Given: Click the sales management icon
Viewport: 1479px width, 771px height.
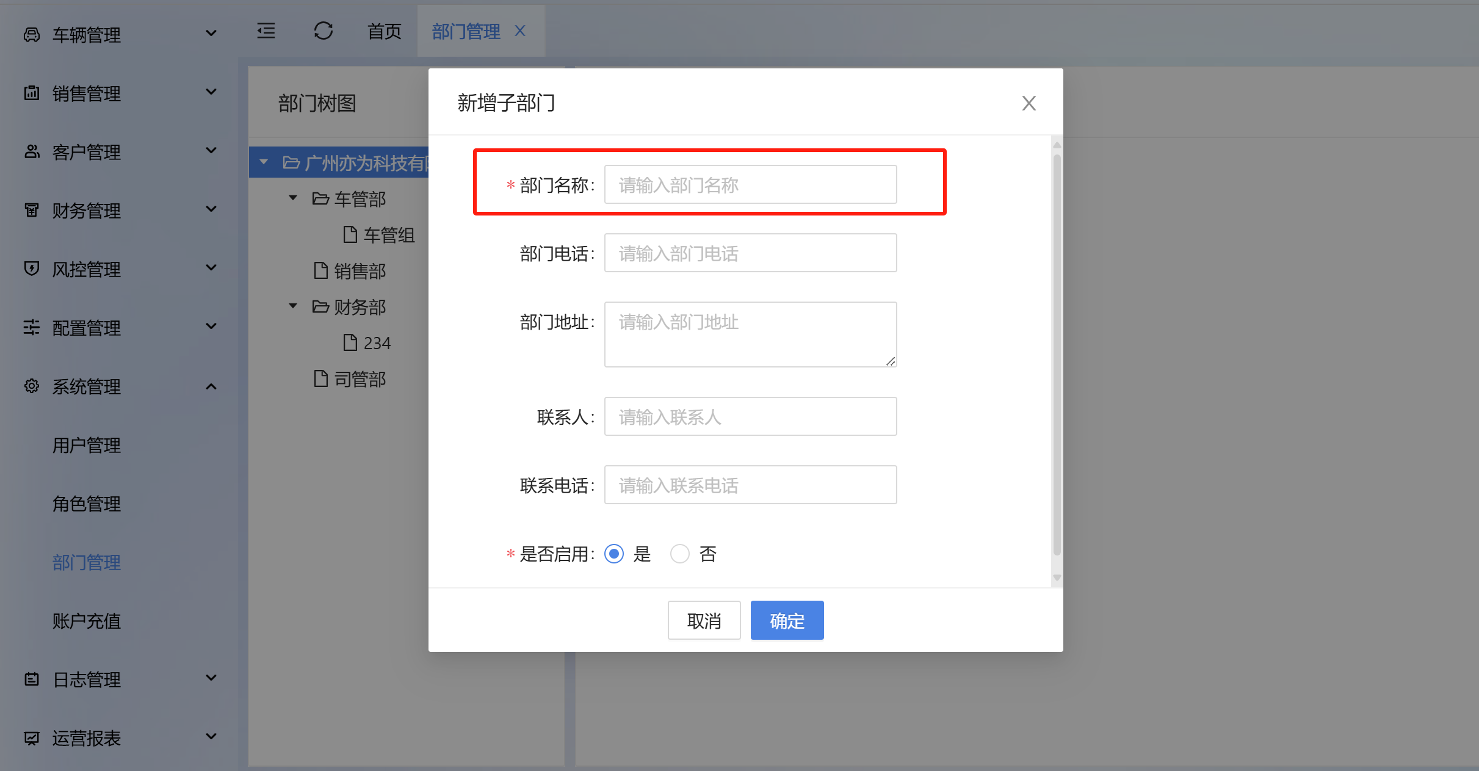Looking at the screenshot, I should (32, 93).
